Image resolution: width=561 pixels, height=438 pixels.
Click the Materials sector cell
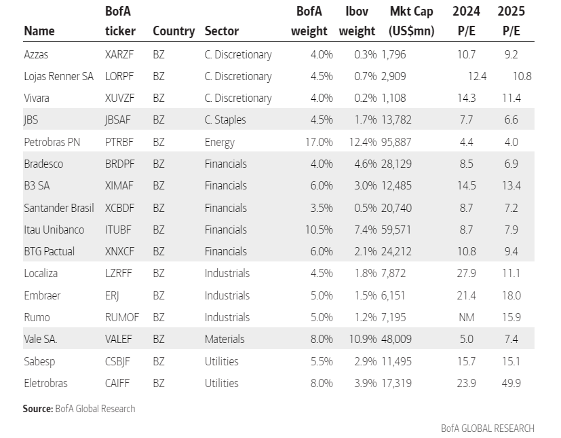[225, 339]
